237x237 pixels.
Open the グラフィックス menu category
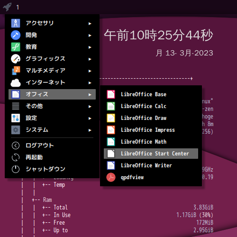pos(52,59)
